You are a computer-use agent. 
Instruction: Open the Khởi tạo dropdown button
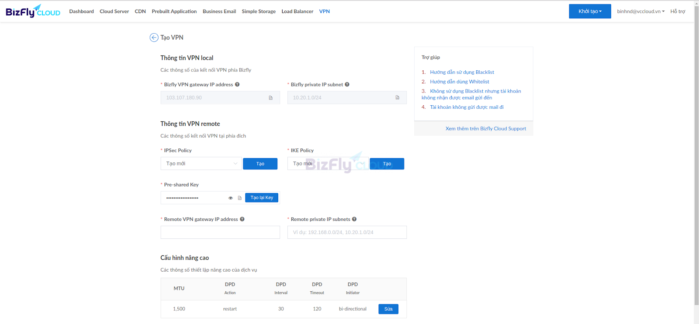(x=590, y=11)
